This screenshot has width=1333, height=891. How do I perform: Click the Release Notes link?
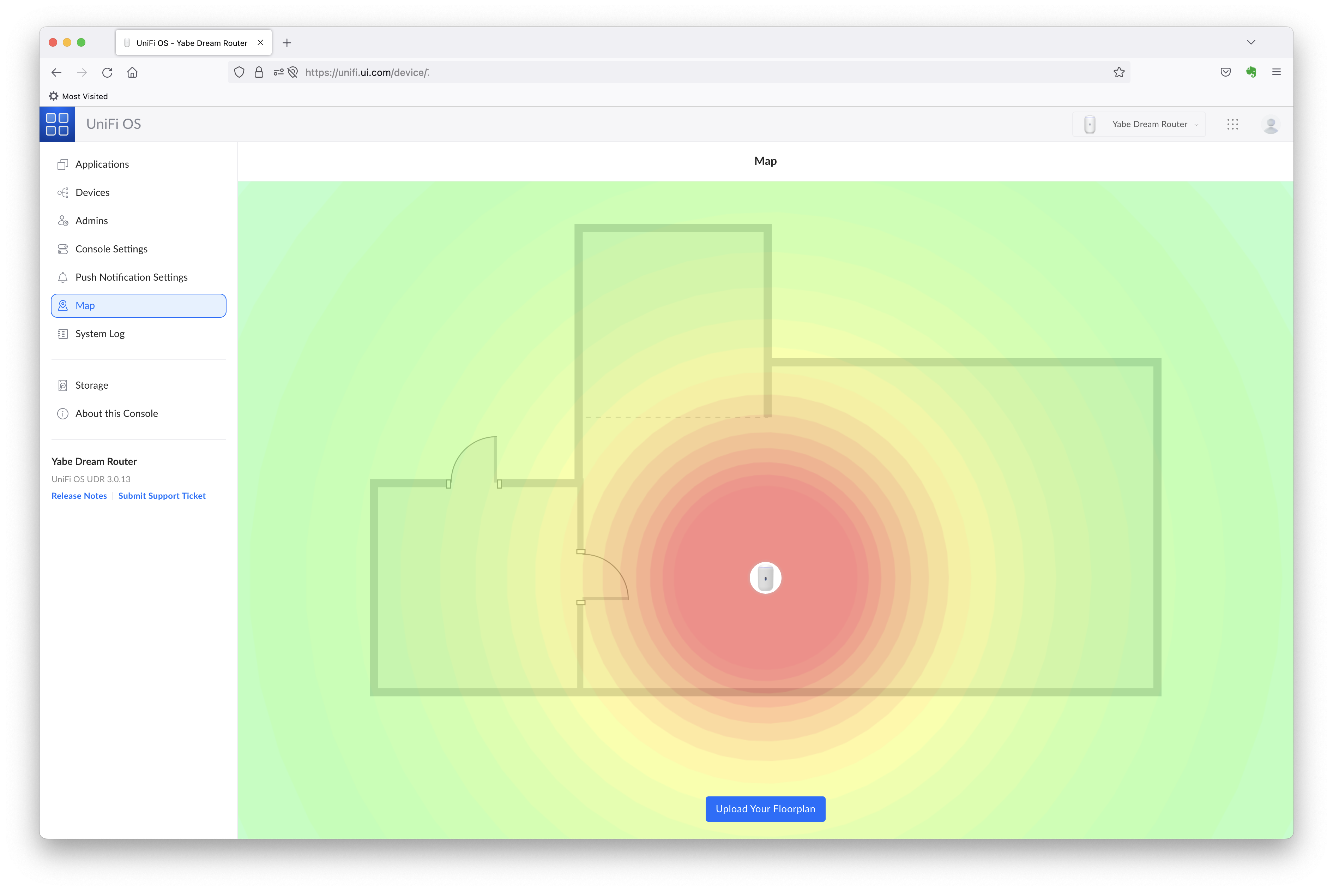tap(79, 496)
